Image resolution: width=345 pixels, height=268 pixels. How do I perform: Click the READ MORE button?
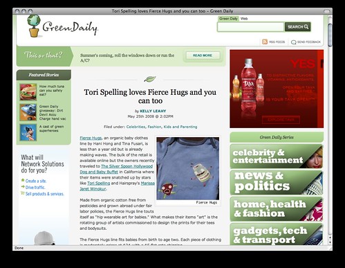(x=203, y=55)
